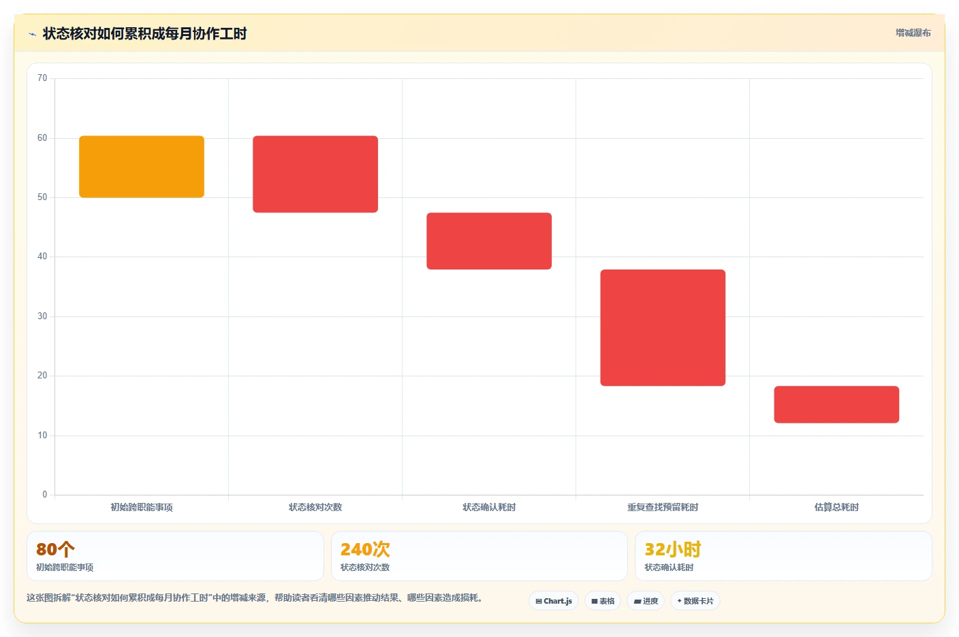Click x-axis label 状态核对次数
The image size is (959, 637).
tap(315, 507)
